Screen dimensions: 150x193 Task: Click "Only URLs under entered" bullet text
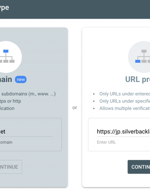[124, 94]
